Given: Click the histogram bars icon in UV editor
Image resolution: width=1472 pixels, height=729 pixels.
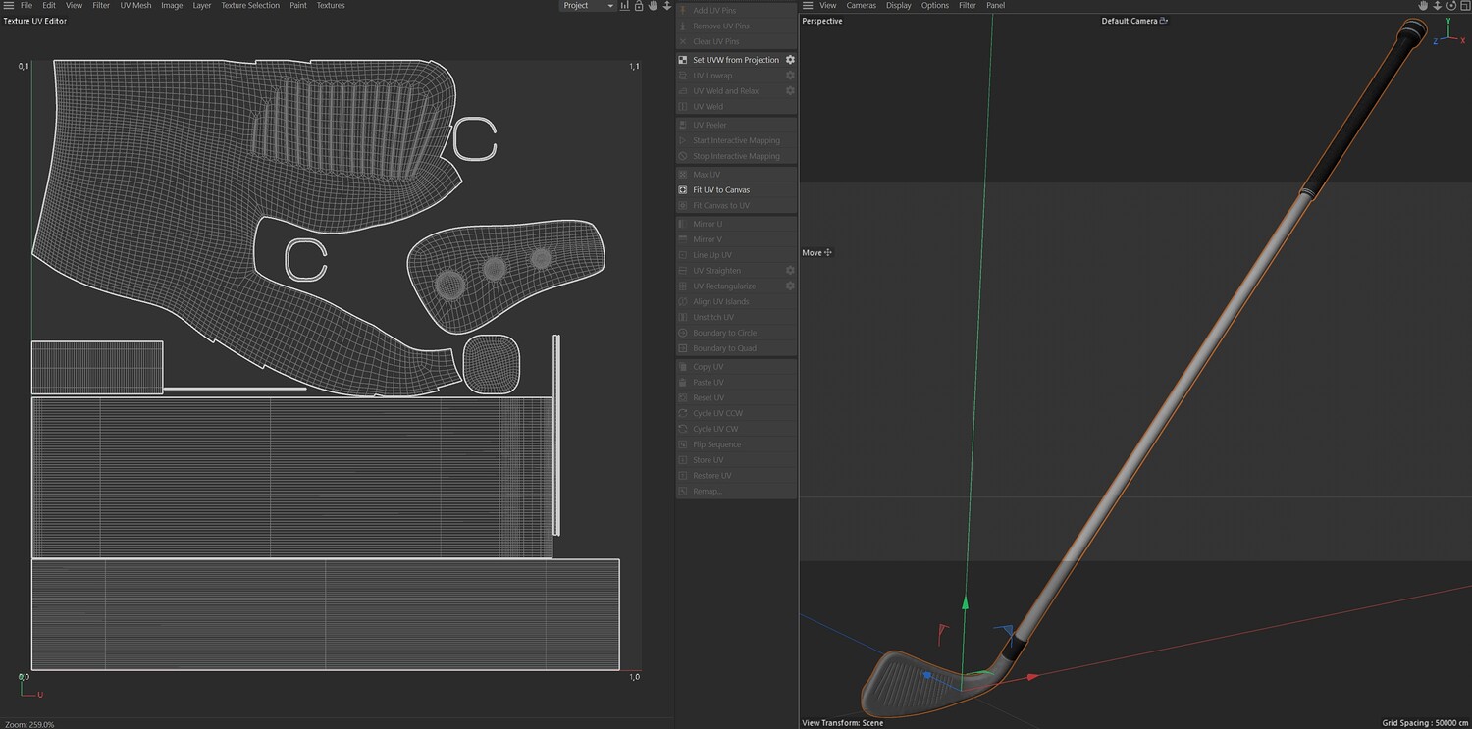Looking at the screenshot, I should click(x=625, y=6).
